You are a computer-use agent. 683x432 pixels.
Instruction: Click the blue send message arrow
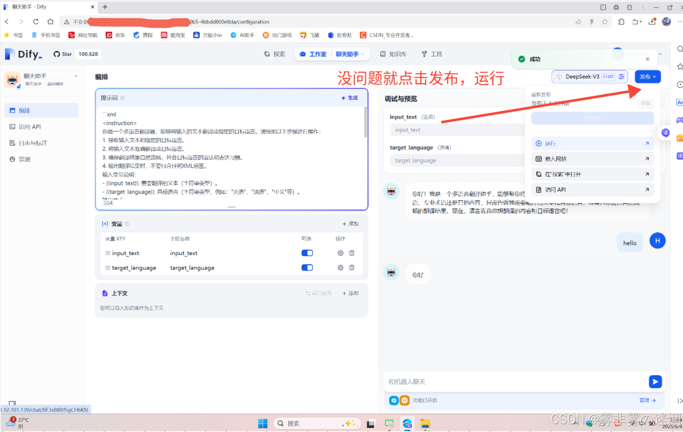coord(655,382)
